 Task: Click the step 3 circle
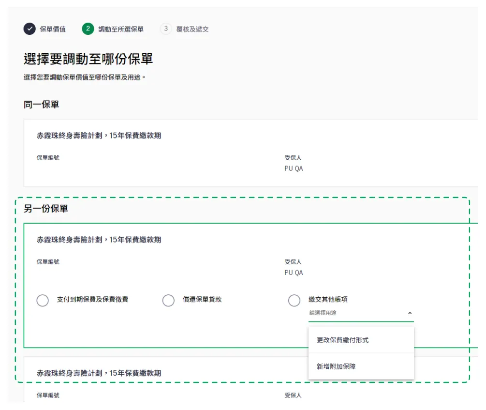pos(166,29)
